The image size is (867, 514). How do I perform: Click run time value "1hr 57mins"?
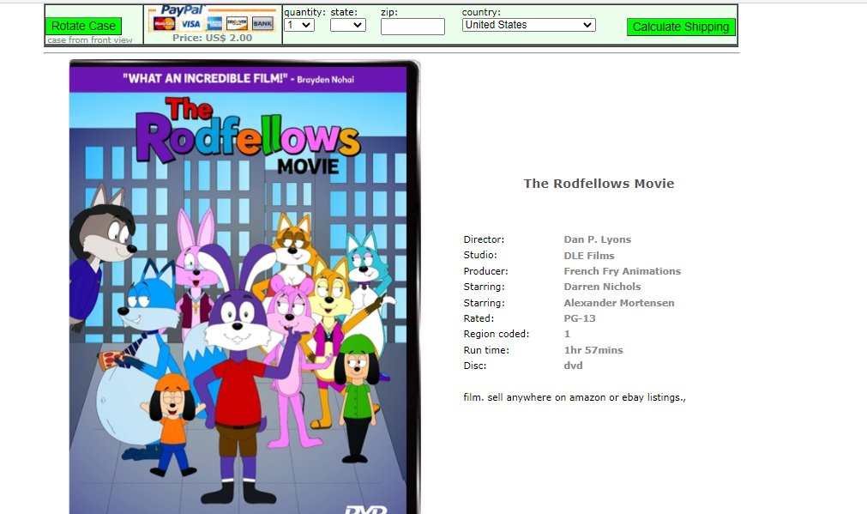point(593,350)
